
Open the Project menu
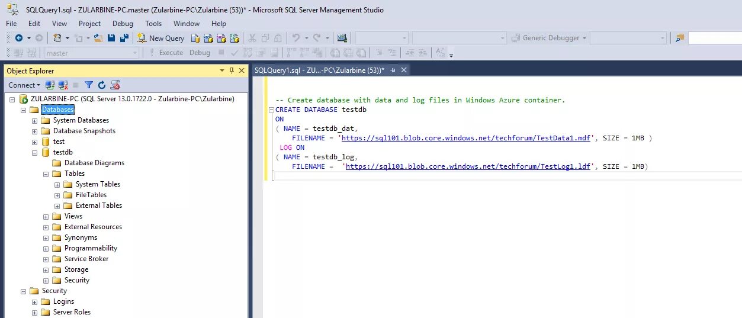point(89,24)
